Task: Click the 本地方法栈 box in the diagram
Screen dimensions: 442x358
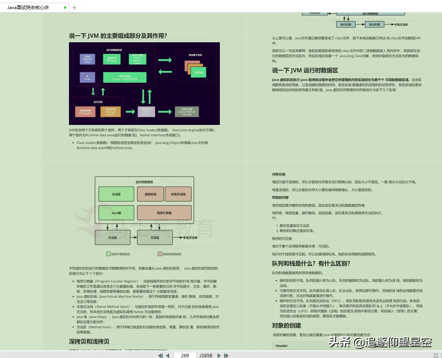Action: pos(178,194)
